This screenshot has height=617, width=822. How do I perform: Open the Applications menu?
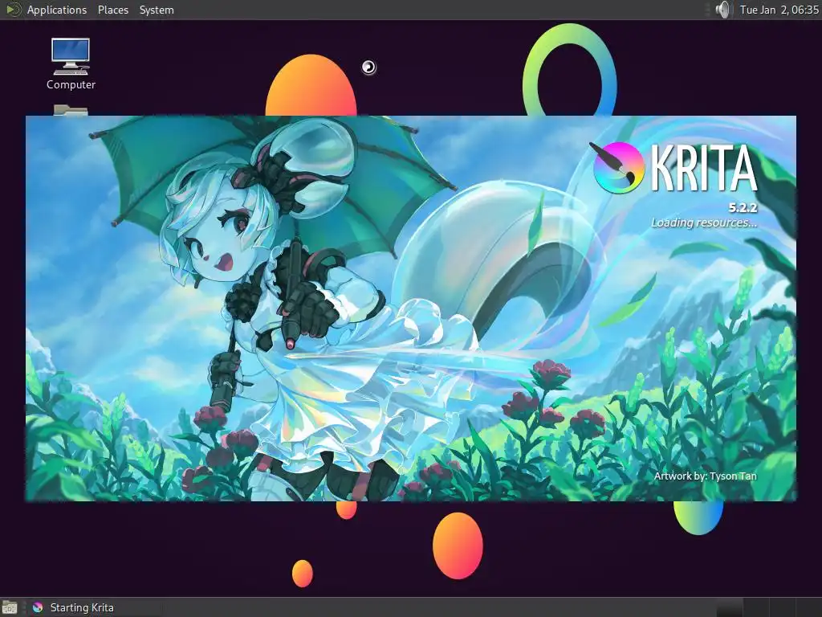pos(57,10)
